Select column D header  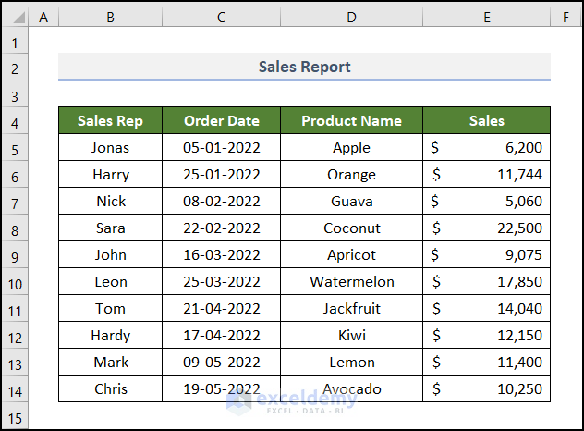click(x=351, y=17)
